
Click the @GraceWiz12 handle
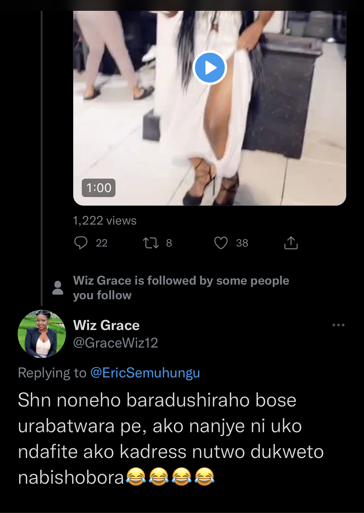coord(115,343)
